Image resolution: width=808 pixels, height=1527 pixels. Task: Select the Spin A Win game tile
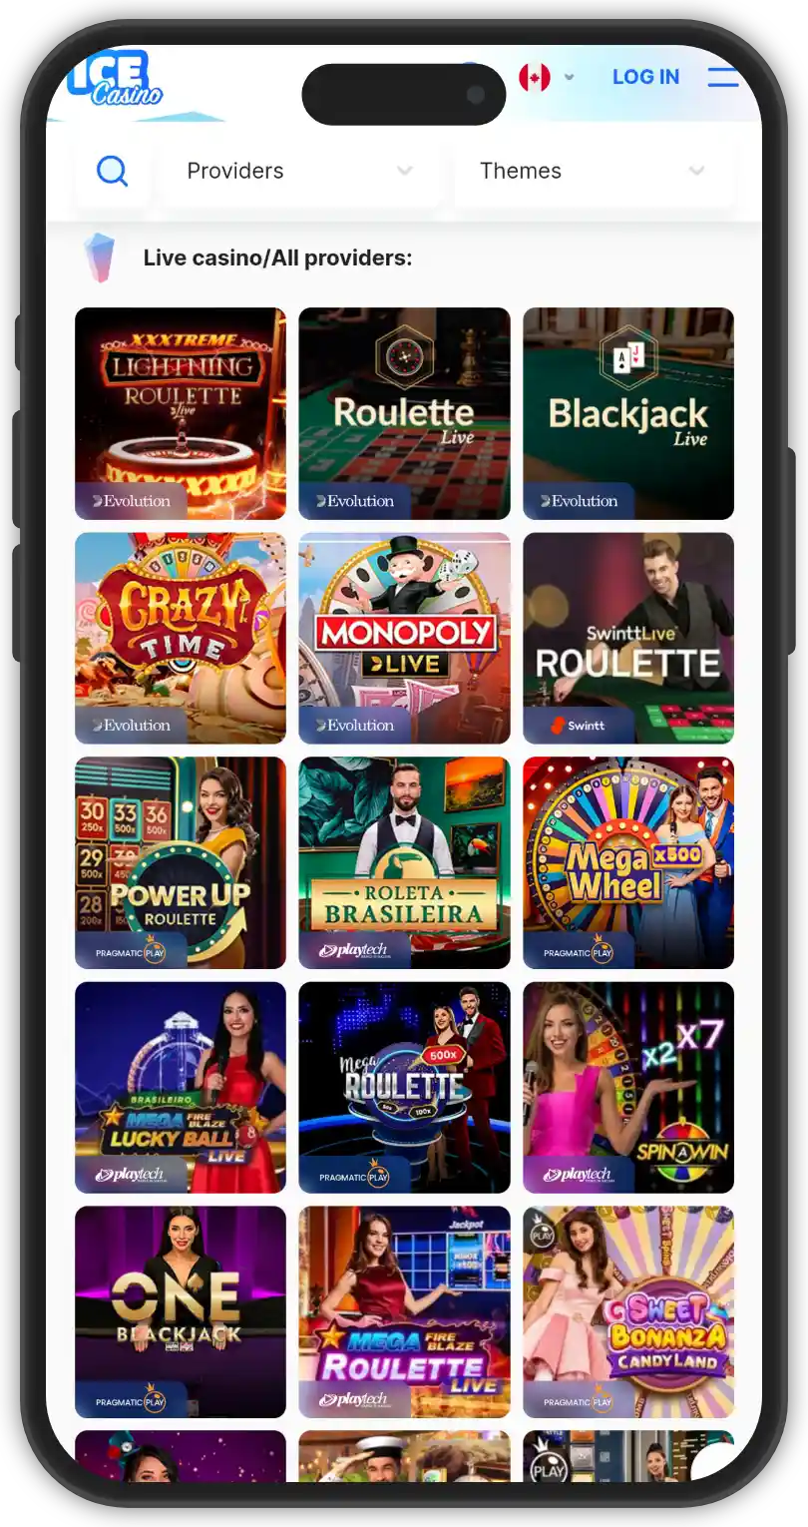[628, 1088]
